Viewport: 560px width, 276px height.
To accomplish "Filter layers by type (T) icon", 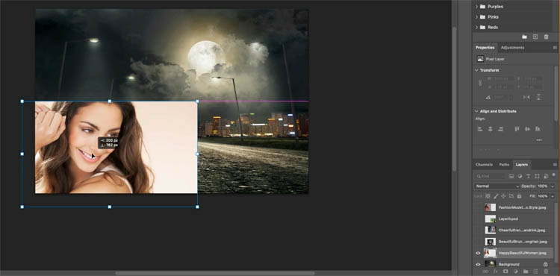I will pyautogui.click(x=529, y=176).
